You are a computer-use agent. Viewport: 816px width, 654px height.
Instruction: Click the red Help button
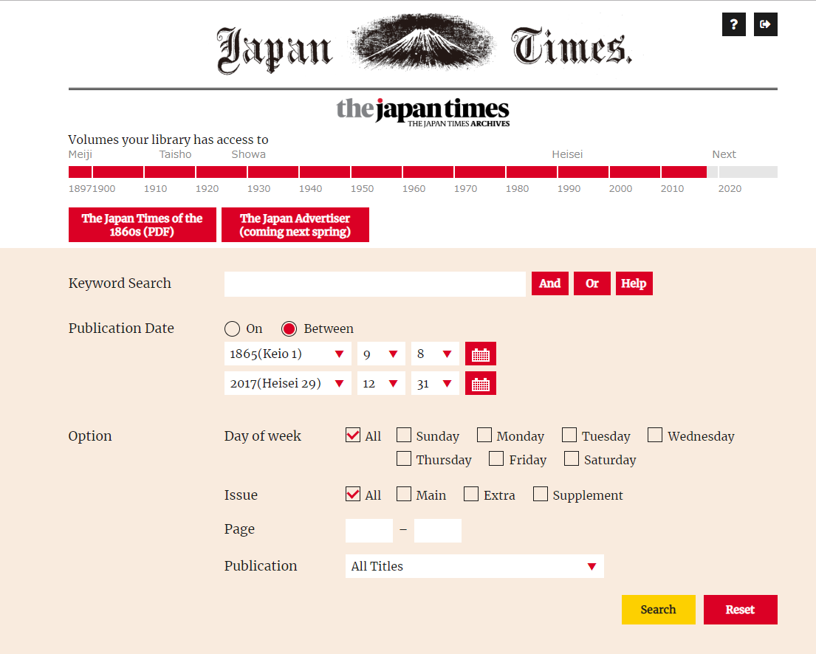pyautogui.click(x=634, y=283)
